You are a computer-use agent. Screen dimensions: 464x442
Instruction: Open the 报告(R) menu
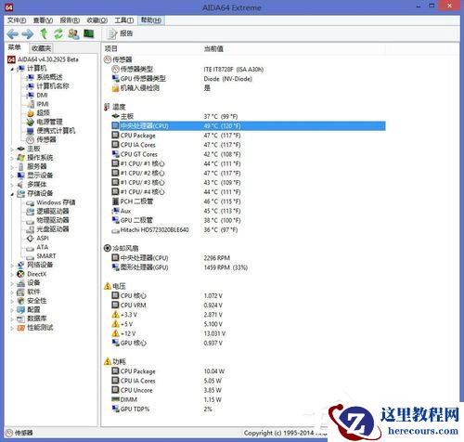(70, 20)
